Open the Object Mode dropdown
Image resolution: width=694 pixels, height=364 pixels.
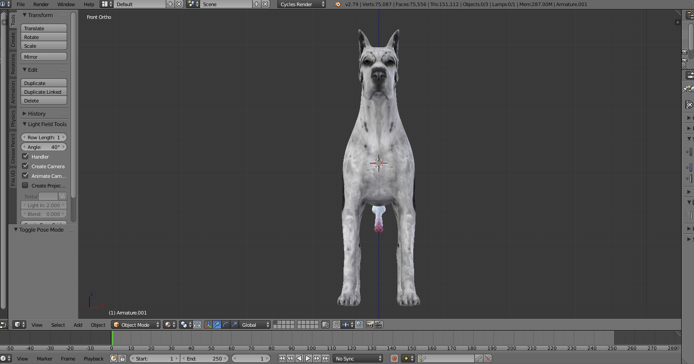[x=136, y=325]
